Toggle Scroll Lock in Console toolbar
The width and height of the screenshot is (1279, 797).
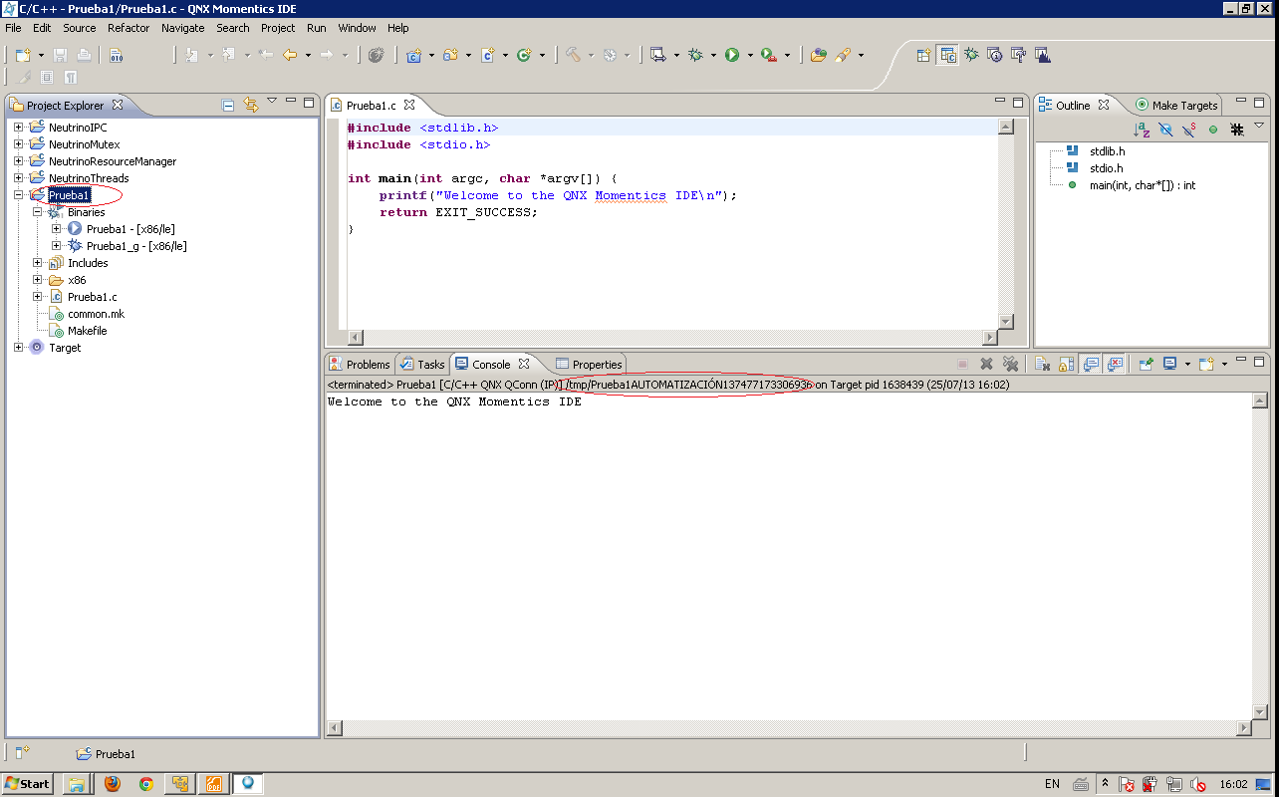point(1066,365)
